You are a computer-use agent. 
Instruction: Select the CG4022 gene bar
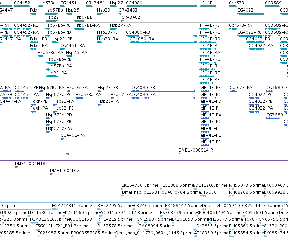tap(251, 14)
